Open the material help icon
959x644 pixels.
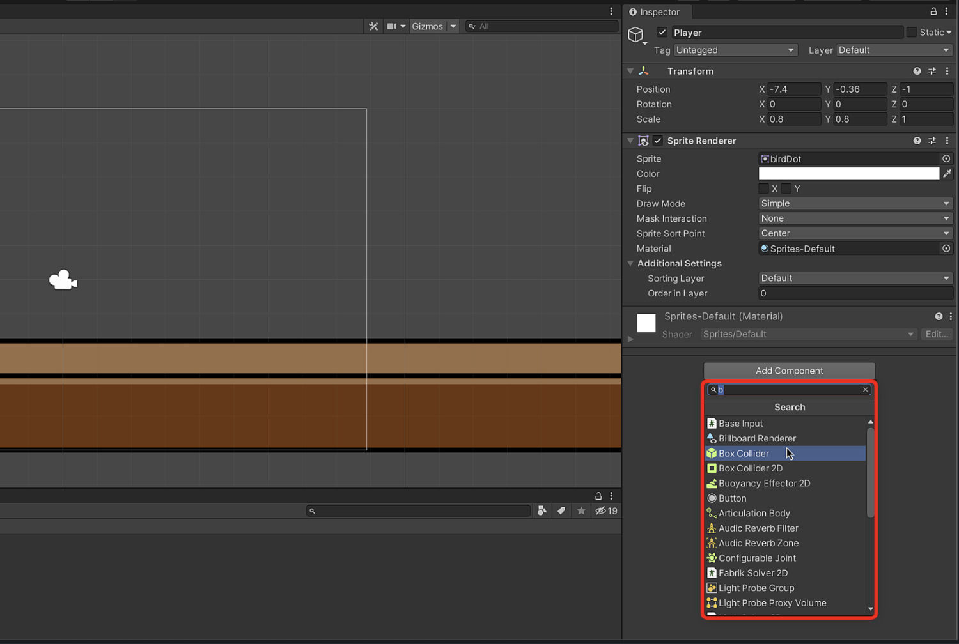click(939, 317)
